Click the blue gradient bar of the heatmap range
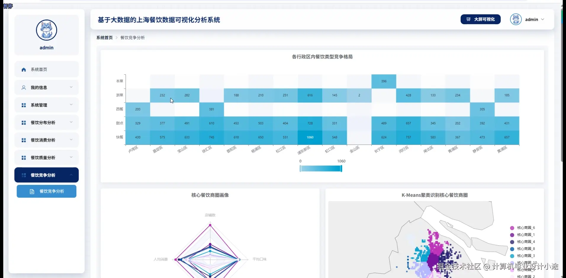 pyautogui.click(x=321, y=169)
